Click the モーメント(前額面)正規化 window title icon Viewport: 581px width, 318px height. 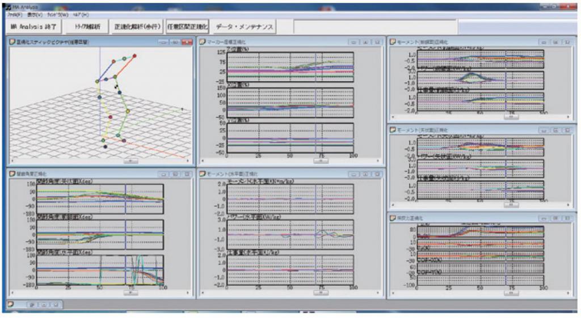(x=393, y=42)
